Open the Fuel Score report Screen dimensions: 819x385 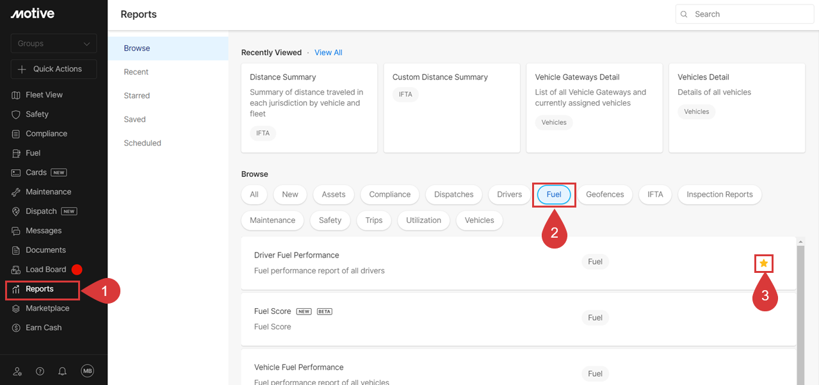273,311
